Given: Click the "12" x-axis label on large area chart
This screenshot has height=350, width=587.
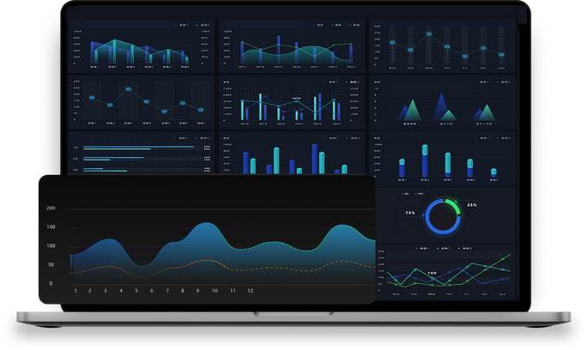Looking at the screenshot, I should (x=250, y=291).
